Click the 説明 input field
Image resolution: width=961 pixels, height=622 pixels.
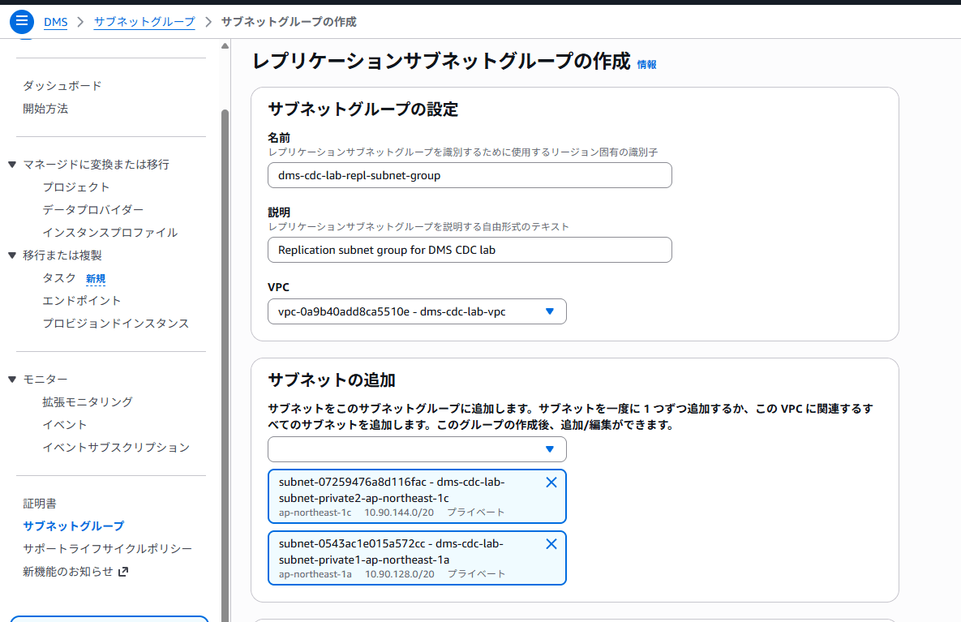click(x=470, y=250)
